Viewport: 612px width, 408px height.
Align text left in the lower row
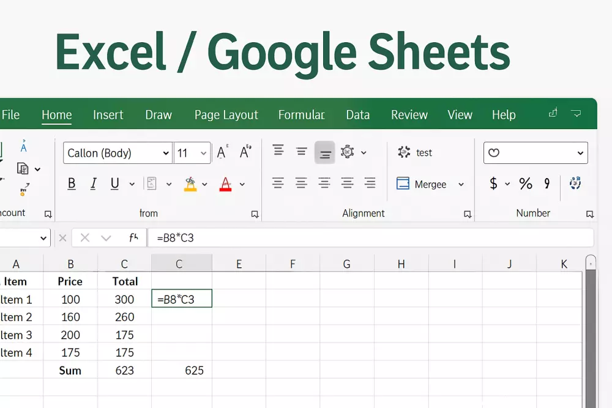click(x=278, y=182)
